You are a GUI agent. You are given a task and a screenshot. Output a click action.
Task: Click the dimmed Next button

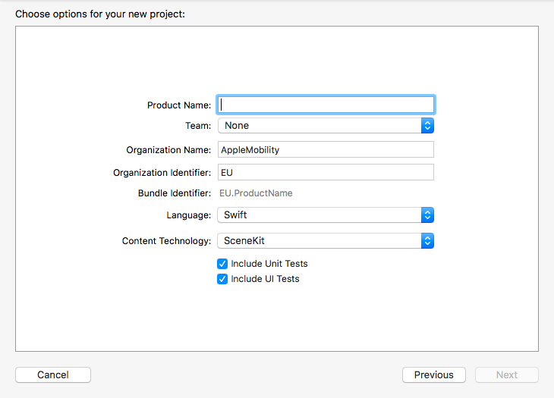pos(507,374)
